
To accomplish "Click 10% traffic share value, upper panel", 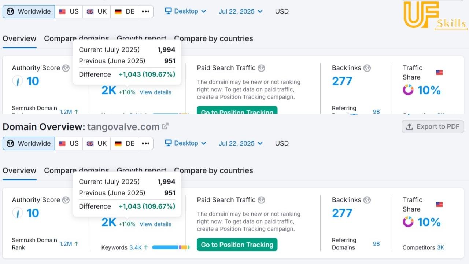I will [429, 90].
